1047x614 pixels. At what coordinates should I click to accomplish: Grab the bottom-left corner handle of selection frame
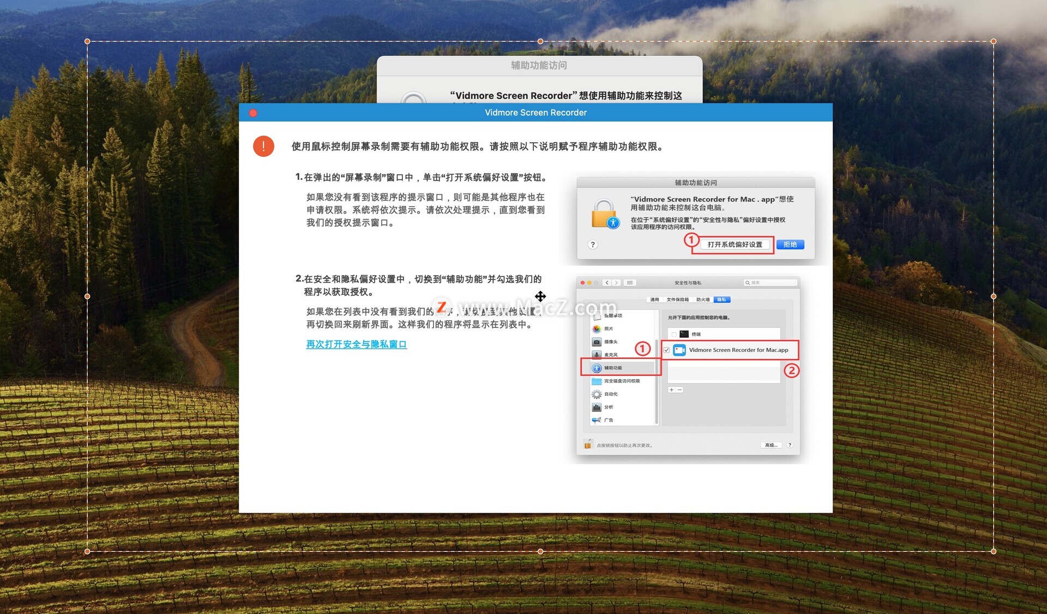[x=87, y=551]
